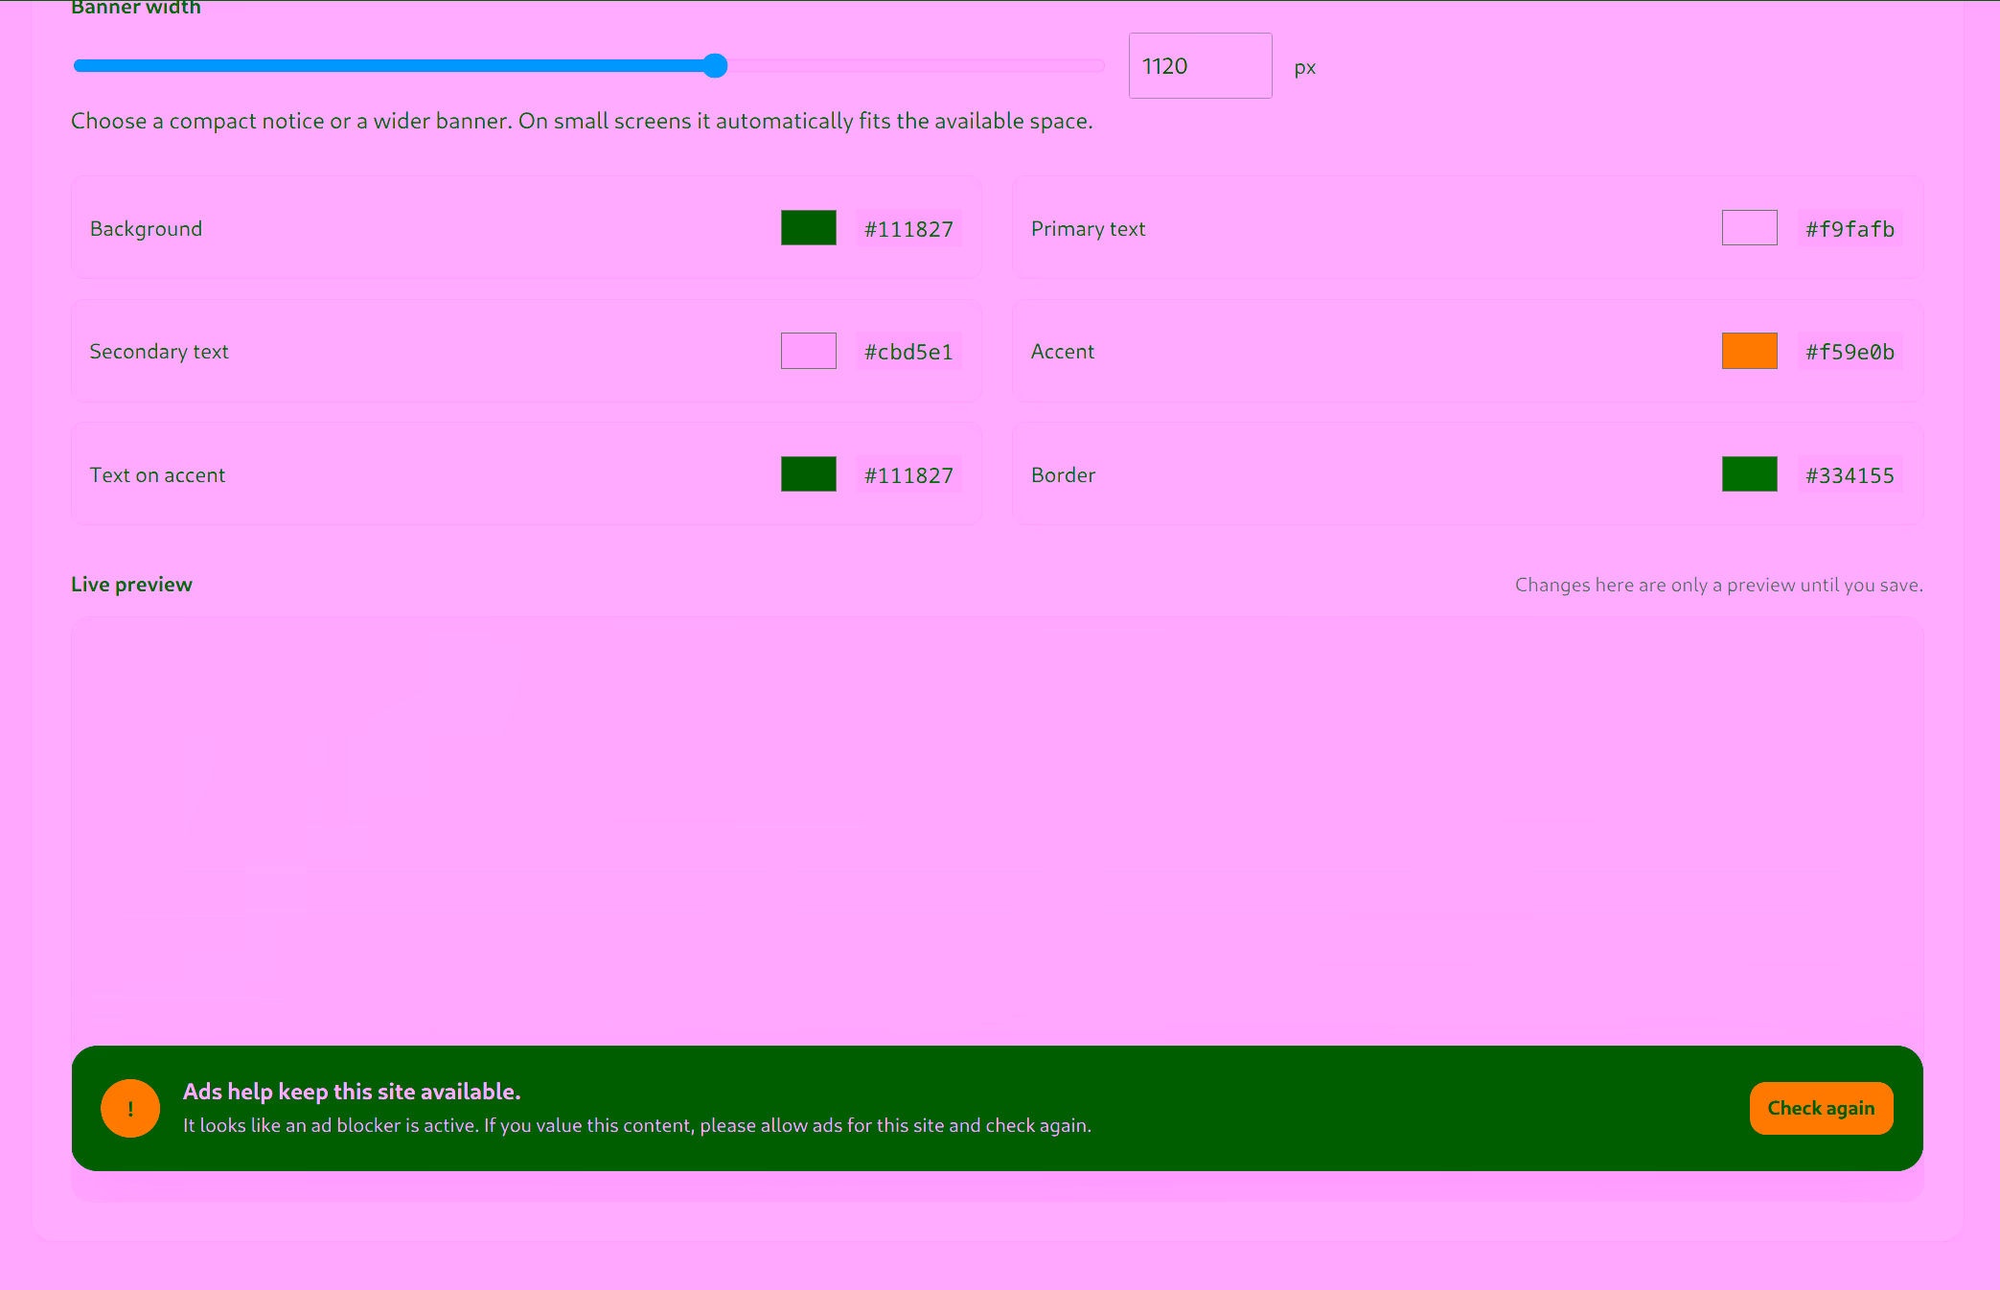Click the Live preview heading
The height and width of the screenshot is (1290, 2000).
(x=131, y=585)
